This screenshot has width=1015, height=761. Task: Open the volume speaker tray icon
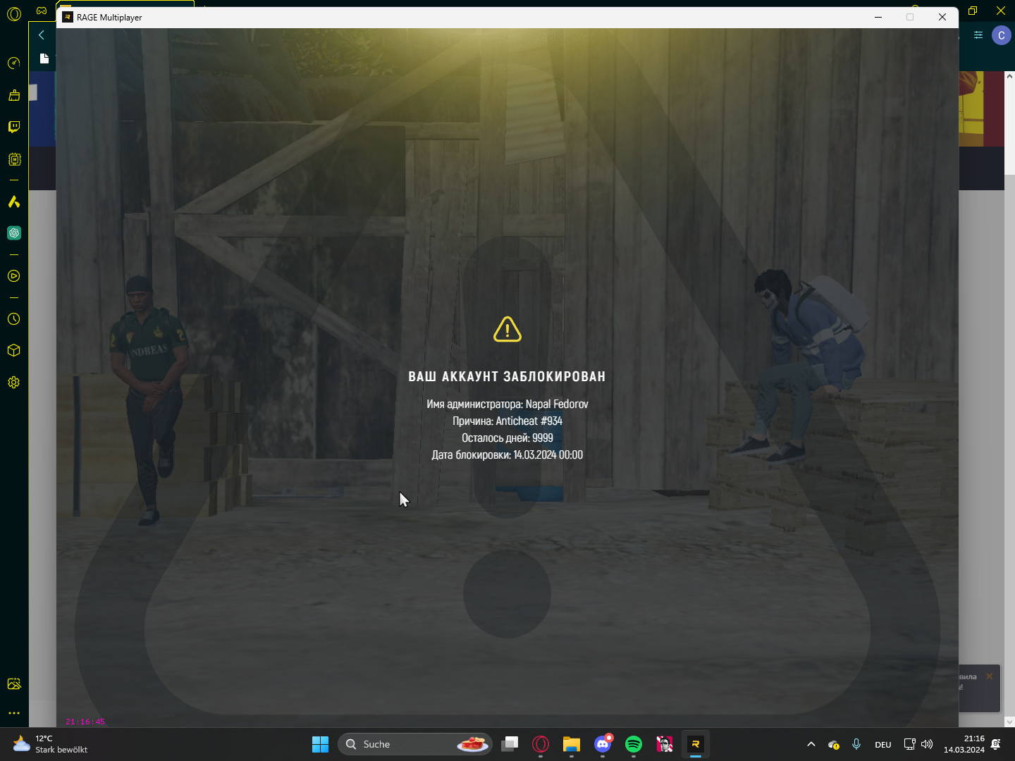(927, 744)
